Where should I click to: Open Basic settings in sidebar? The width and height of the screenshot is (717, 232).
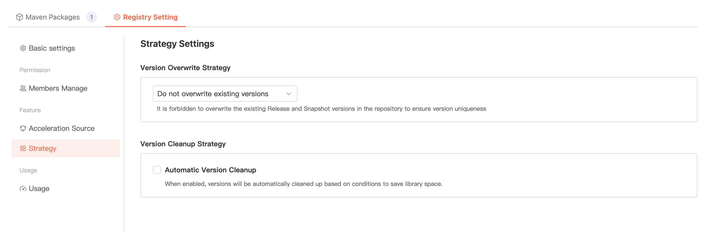[52, 48]
